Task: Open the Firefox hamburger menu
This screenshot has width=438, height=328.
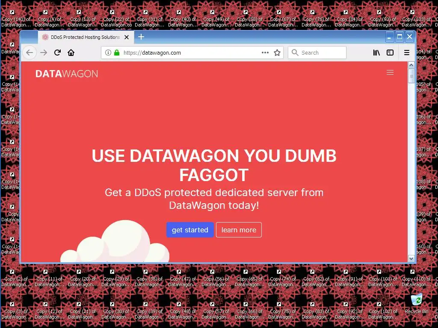Action: [407, 53]
